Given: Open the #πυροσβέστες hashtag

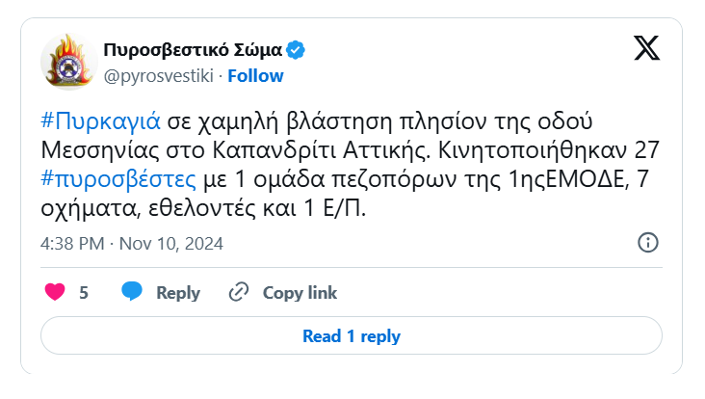Looking at the screenshot, I should click(117, 180).
